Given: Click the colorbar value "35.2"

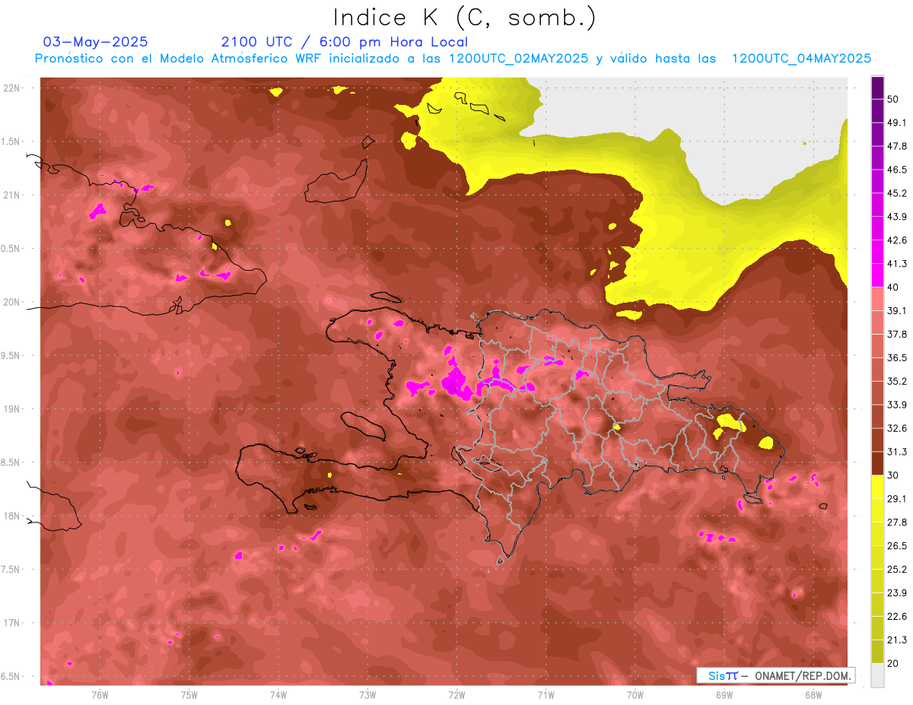Looking at the screenshot, I should pos(897,381).
